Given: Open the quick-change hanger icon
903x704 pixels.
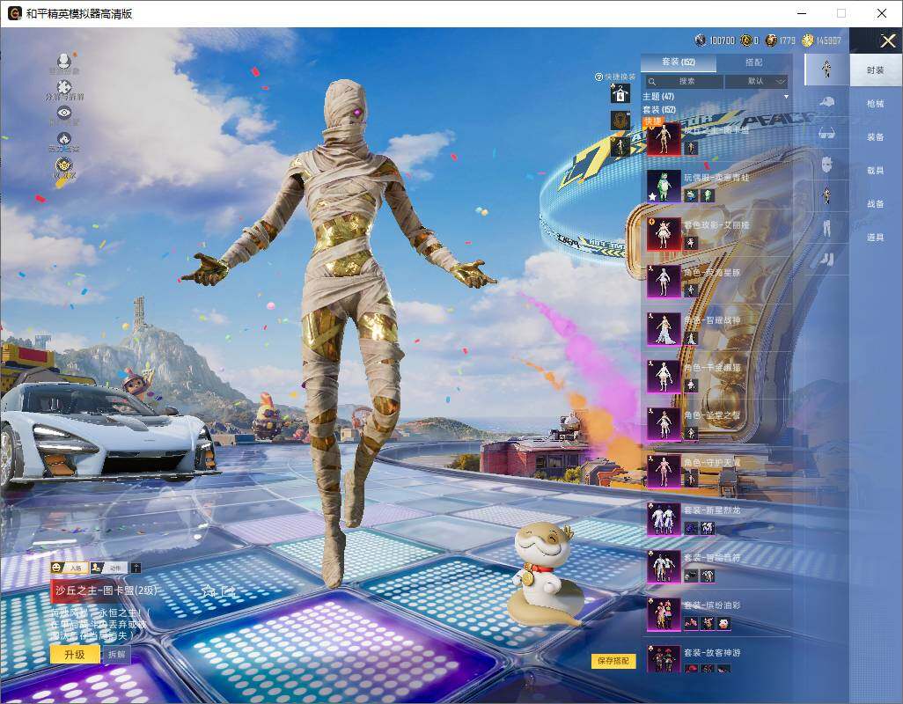Looking at the screenshot, I should coord(620,93).
